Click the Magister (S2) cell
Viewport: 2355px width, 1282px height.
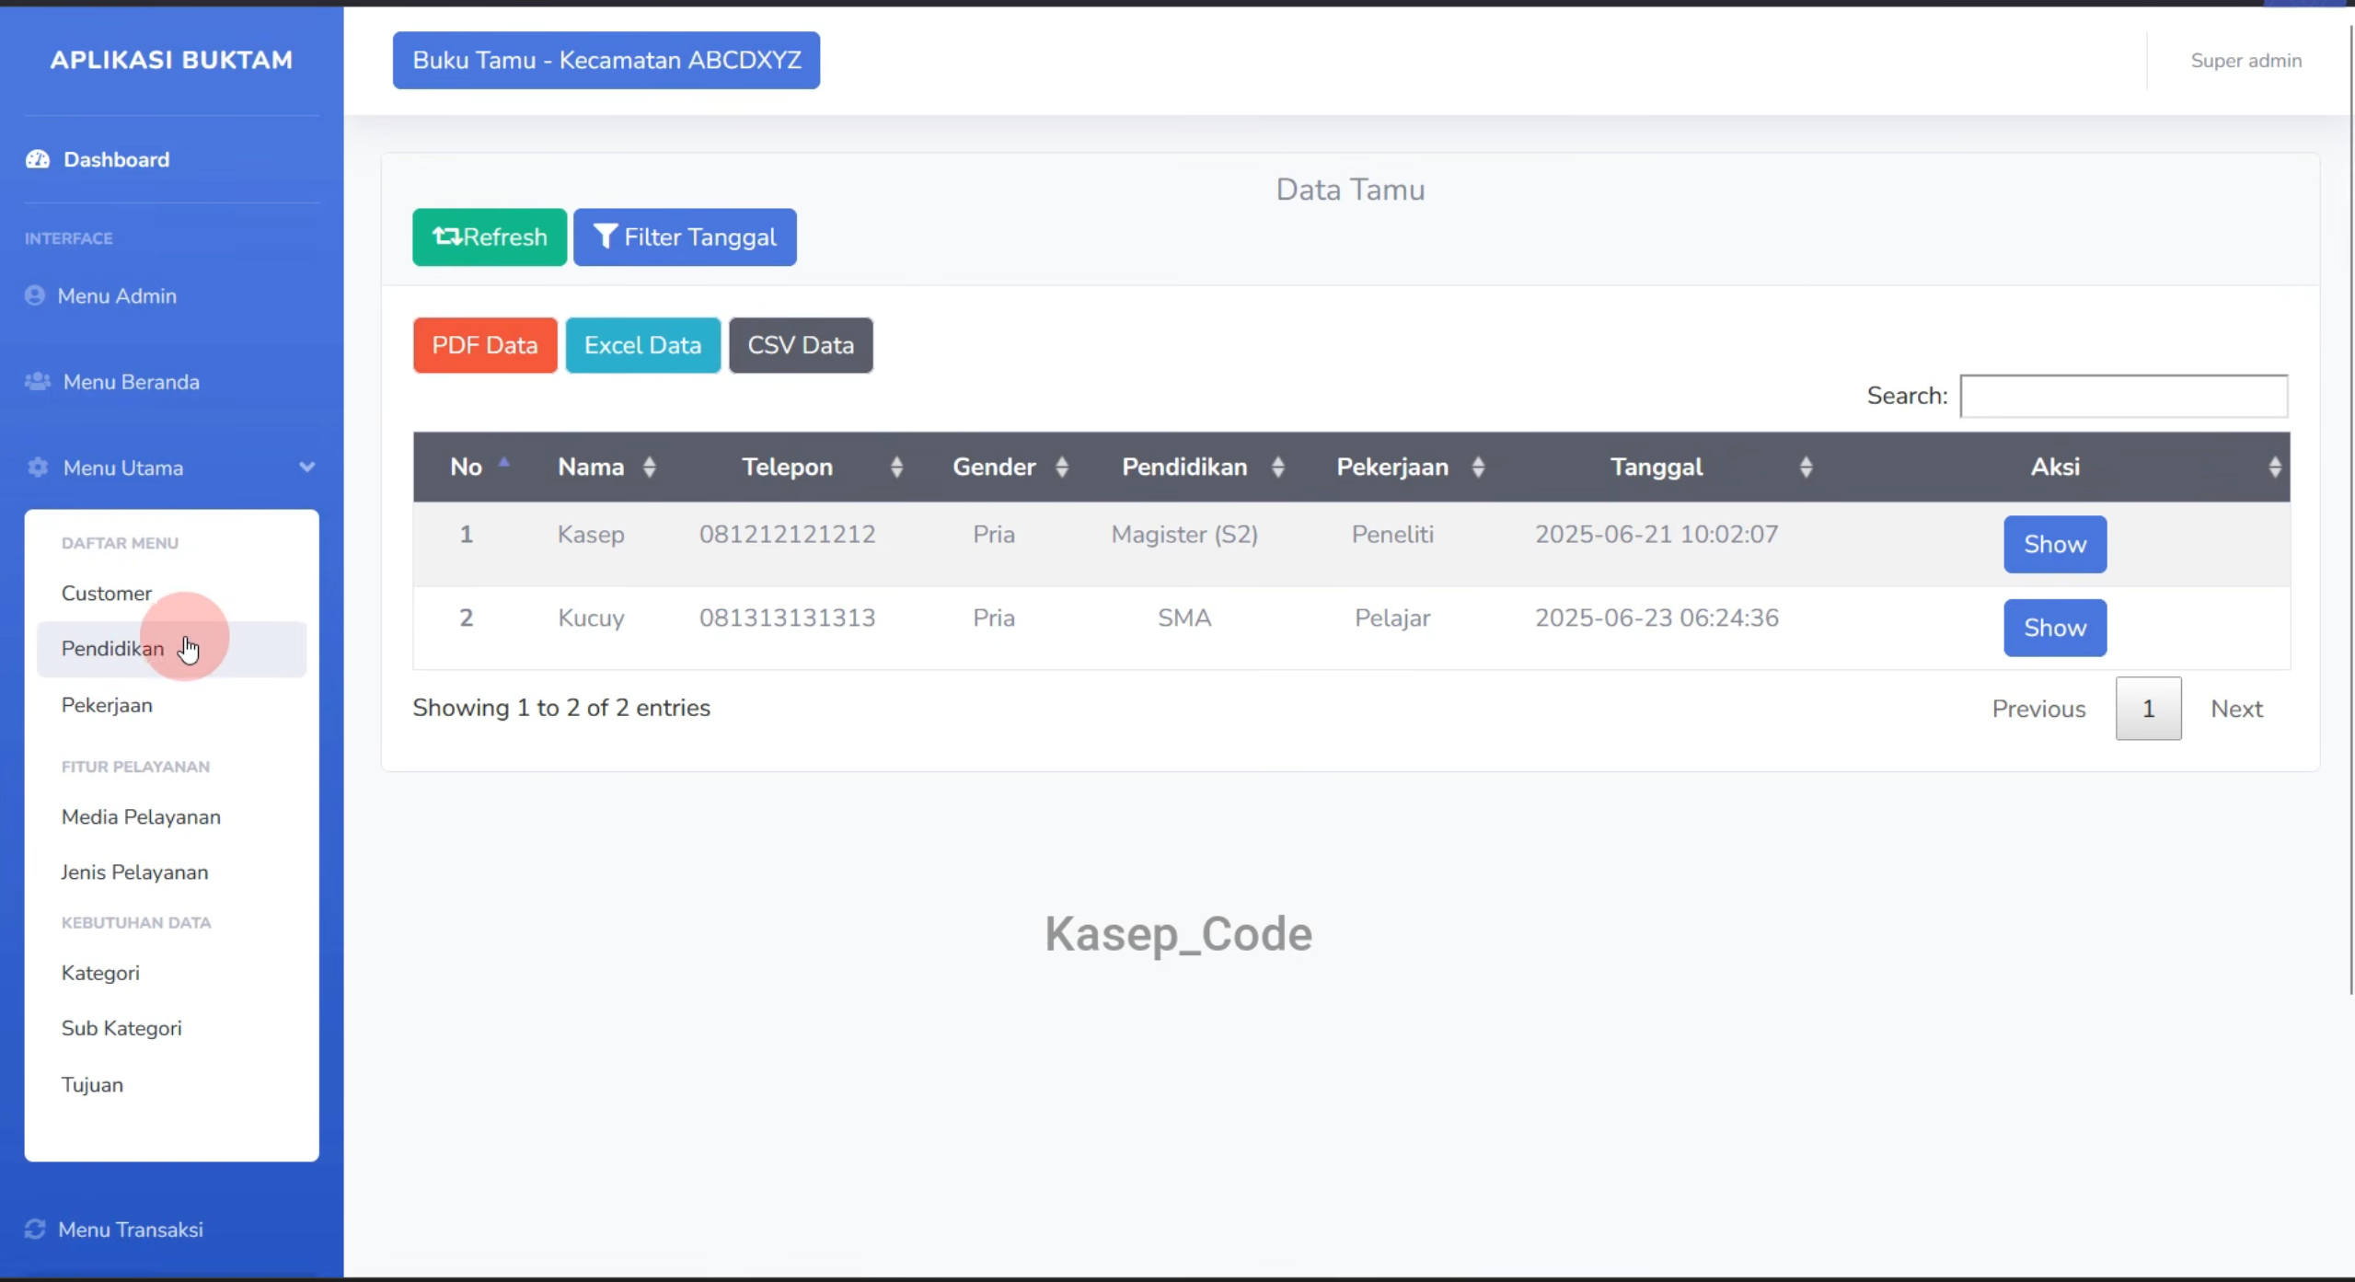(1184, 535)
